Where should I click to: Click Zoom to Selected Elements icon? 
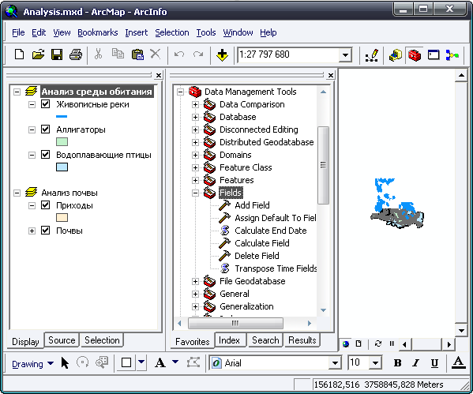coord(102,362)
